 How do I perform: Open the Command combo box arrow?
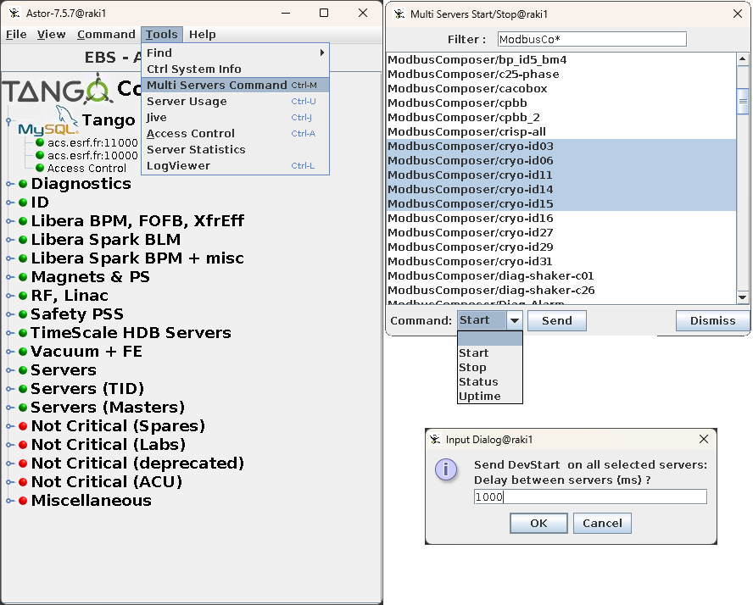(515, 320)
